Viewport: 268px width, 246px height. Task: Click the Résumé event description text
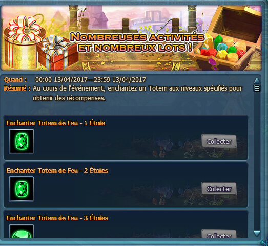point(137,93)
